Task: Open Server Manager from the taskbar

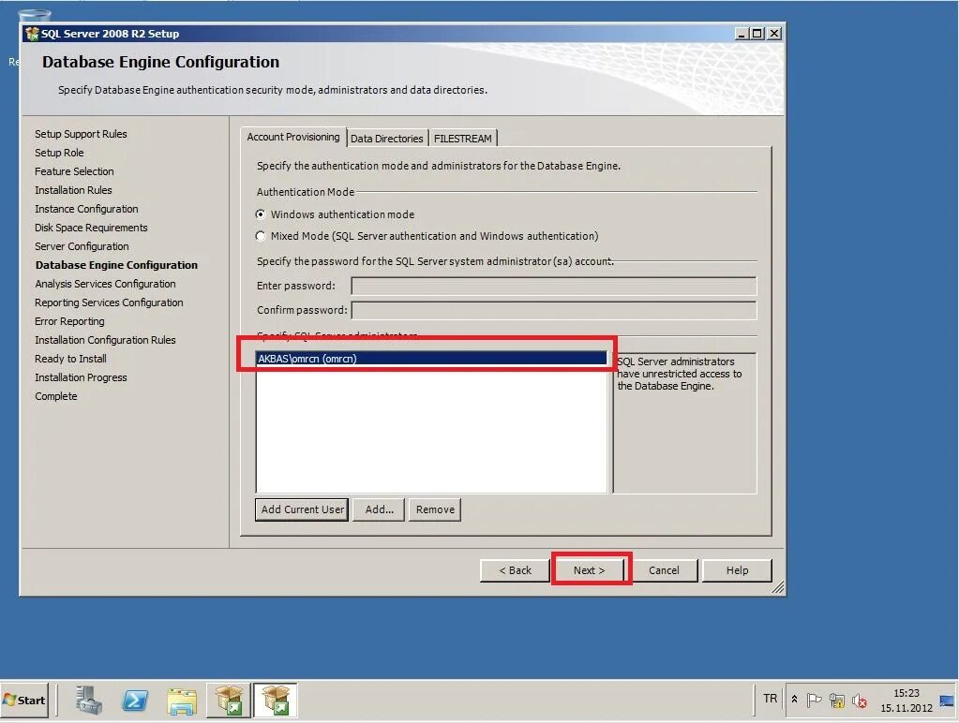Action: click(x=89, y=700)
